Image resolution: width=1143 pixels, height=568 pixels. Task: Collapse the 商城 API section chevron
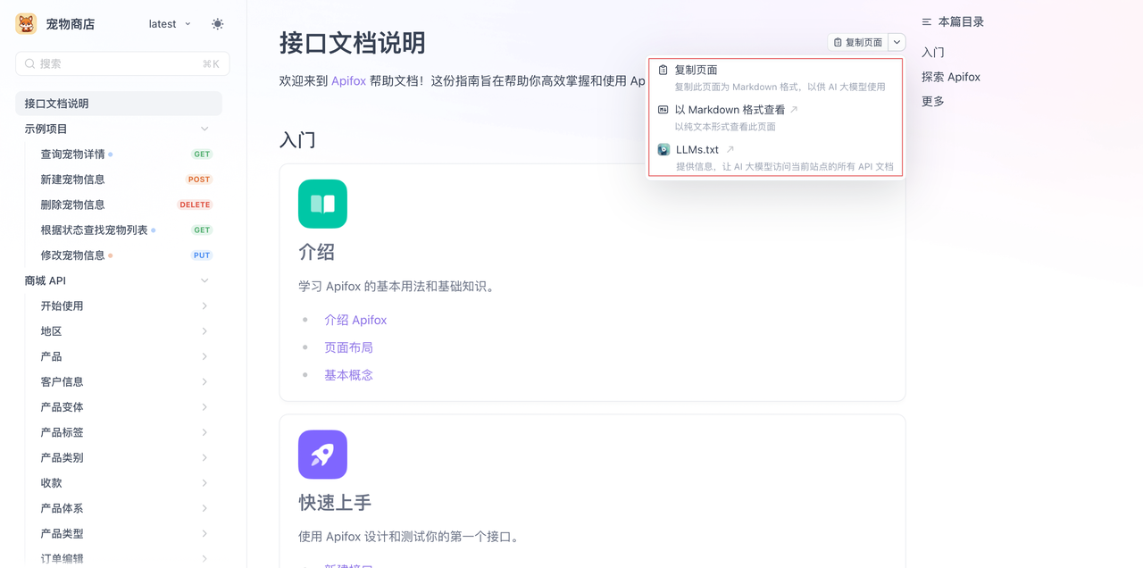tap(204, 280)
